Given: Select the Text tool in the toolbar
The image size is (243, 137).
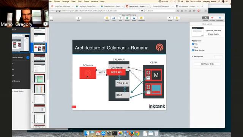Looking at the screenshot, I should pyautogui.click(x=120, y=18).
